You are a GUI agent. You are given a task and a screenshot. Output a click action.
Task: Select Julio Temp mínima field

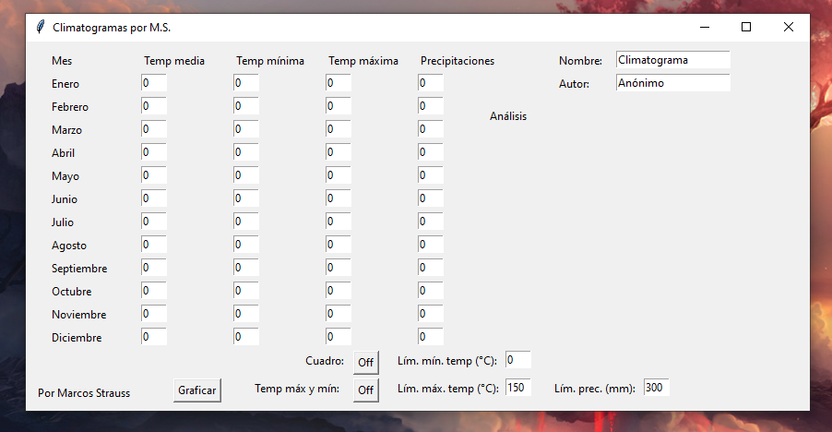click(246, 222)
